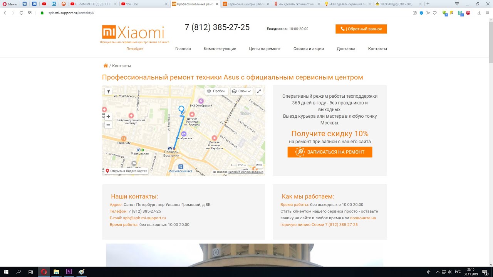Image resolution: width=493 pixels, height=277 pixels.
Task: Click the Московский вкз. station icon
Action: coord(181,167)
